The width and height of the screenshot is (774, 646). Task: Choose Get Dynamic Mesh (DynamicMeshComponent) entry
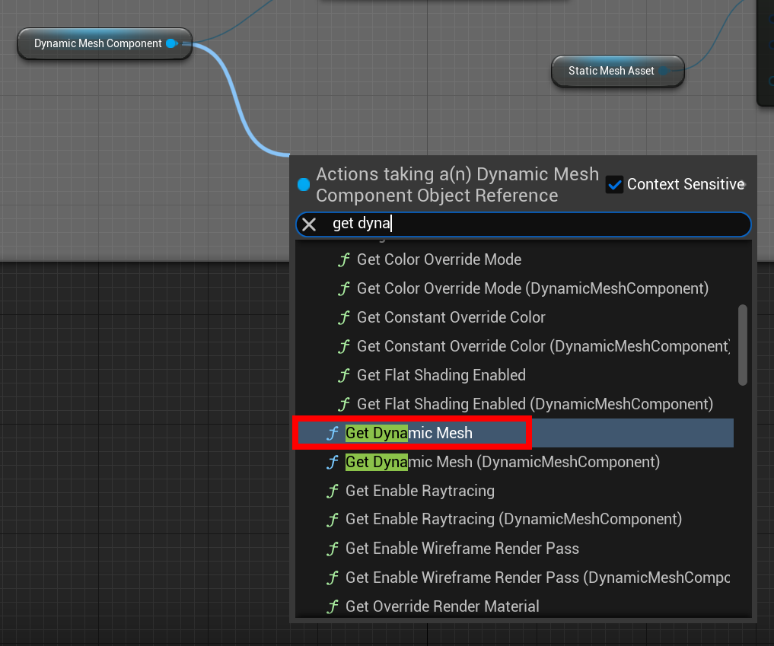pos(515,462)
